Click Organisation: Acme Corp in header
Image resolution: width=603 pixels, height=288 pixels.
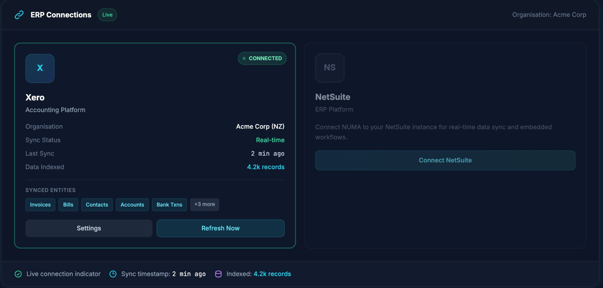coord(549,15)
